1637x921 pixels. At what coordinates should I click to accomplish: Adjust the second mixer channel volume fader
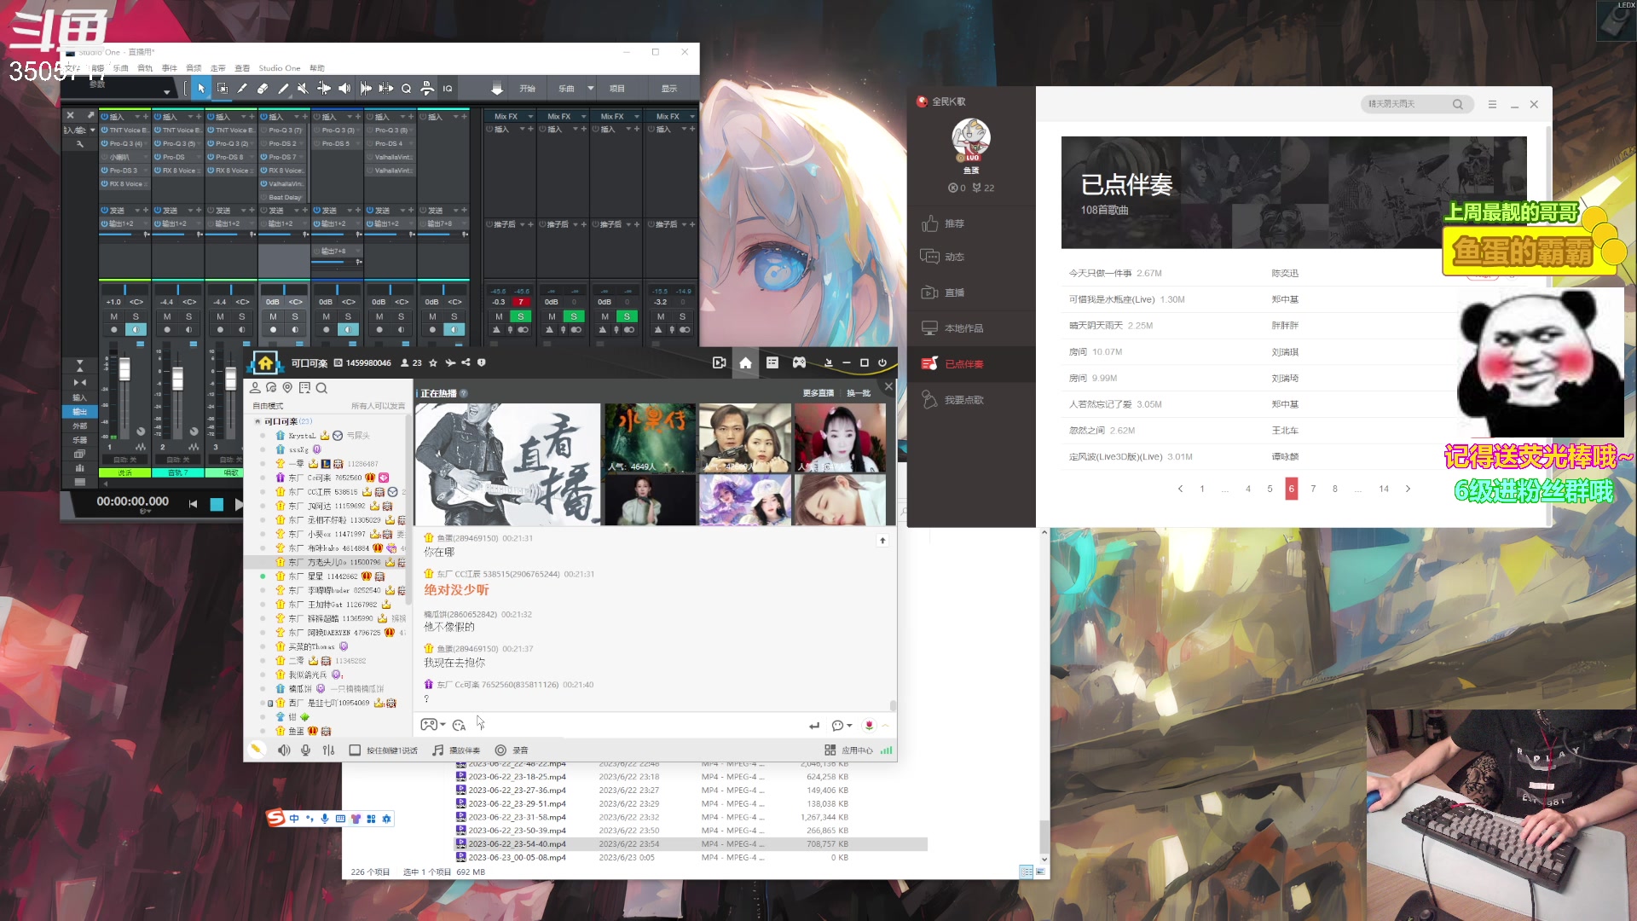pyautogui.click(x=177, y=378)
